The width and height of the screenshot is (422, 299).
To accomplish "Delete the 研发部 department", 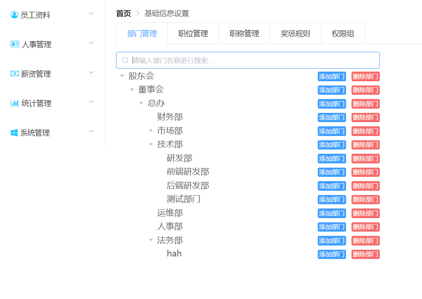I will coord(365,158).
